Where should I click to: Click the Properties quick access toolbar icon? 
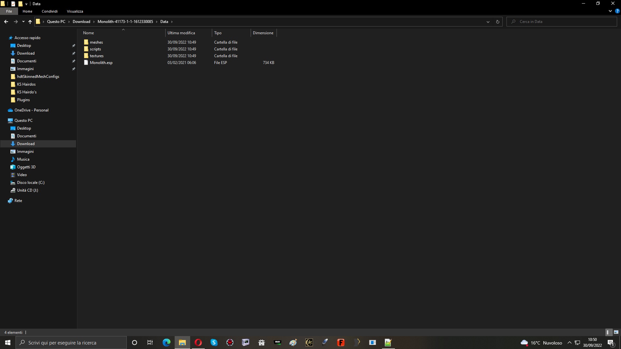coord(13,4)
